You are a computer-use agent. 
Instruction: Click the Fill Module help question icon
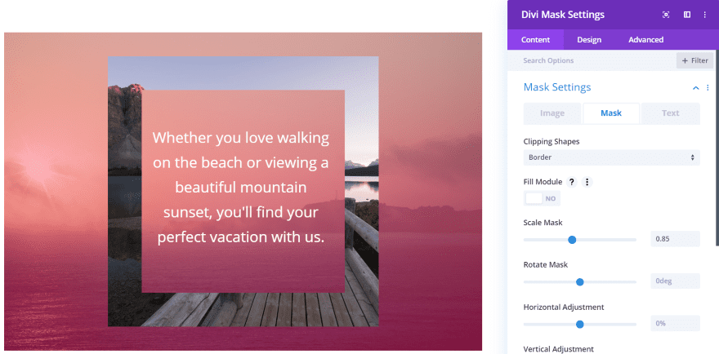pos(571,182)
